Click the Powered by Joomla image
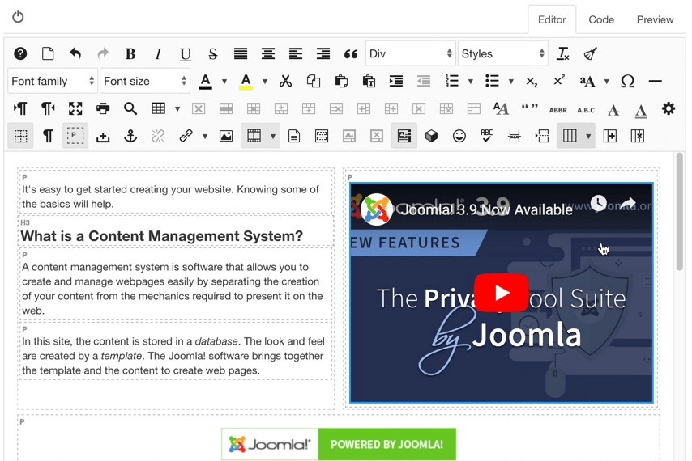The width and height of the screenshot is (692, 461). coord(339,444)
